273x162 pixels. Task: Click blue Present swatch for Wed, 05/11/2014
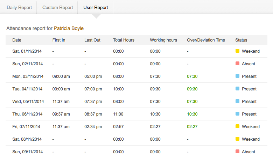(x=238, y=101)
